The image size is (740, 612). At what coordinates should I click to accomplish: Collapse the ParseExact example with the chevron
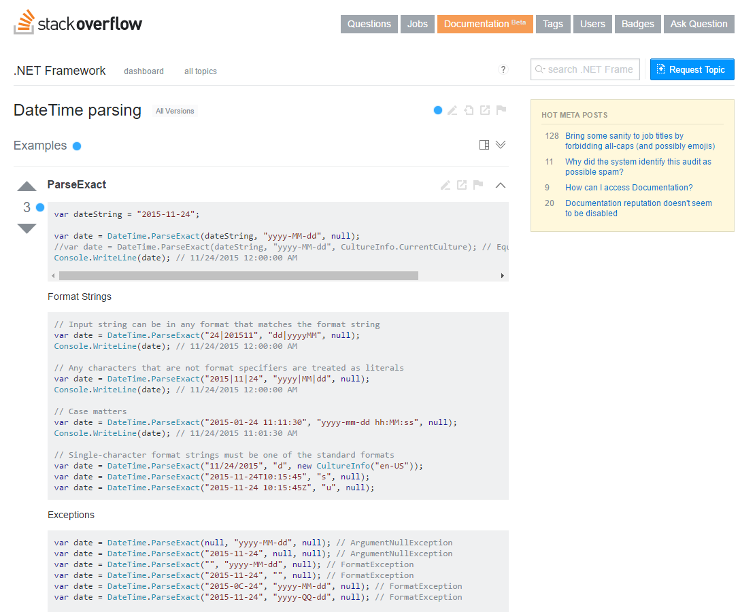tap(500, 185)
